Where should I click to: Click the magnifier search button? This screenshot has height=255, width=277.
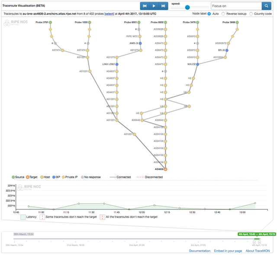267,6
